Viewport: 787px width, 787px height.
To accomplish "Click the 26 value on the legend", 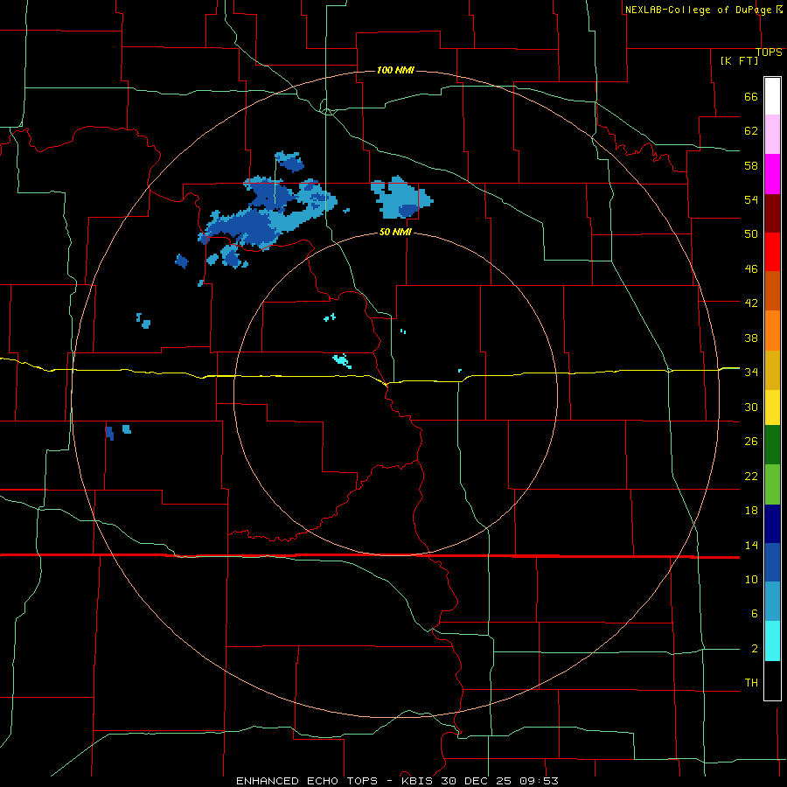I will (751, 442).
